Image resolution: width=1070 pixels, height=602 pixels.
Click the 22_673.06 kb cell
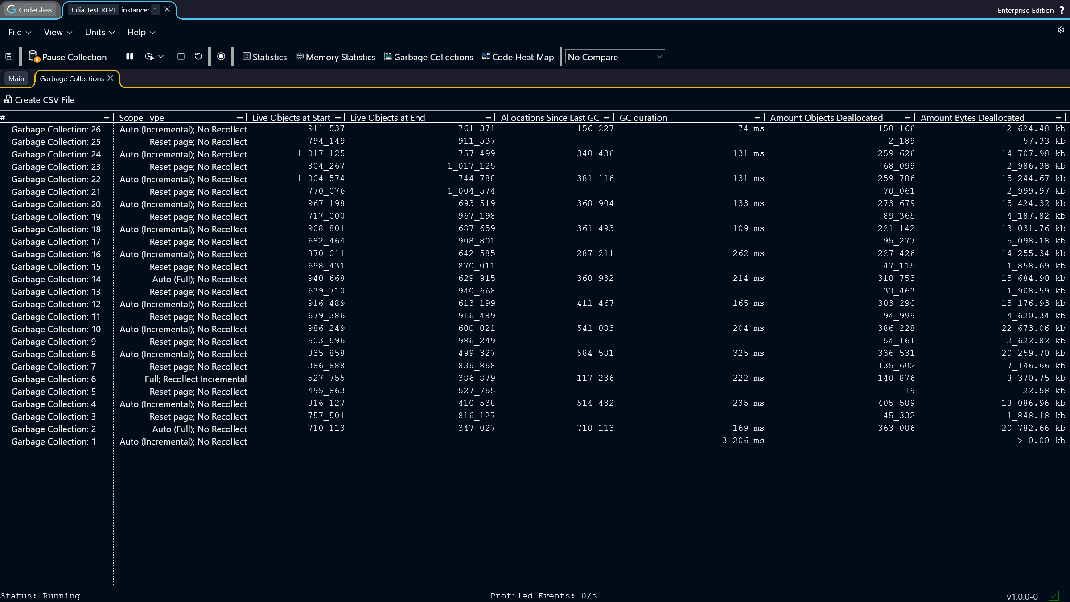tap(1033, 328)
